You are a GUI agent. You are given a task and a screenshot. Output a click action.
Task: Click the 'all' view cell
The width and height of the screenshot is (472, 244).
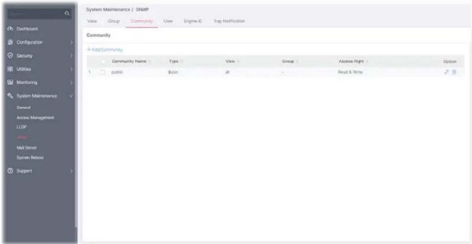point(227,72)
